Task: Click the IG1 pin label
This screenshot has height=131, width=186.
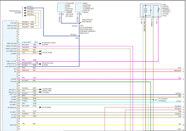Action: point(15,69)
